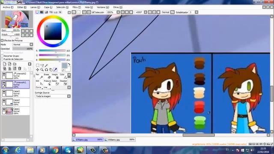Adjust the blue B color slider
Image resolution: width=274 pixels, height=154 pixels.
(x=52, y=60)
